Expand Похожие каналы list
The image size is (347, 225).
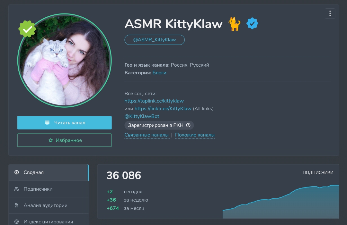coord(195,135)
